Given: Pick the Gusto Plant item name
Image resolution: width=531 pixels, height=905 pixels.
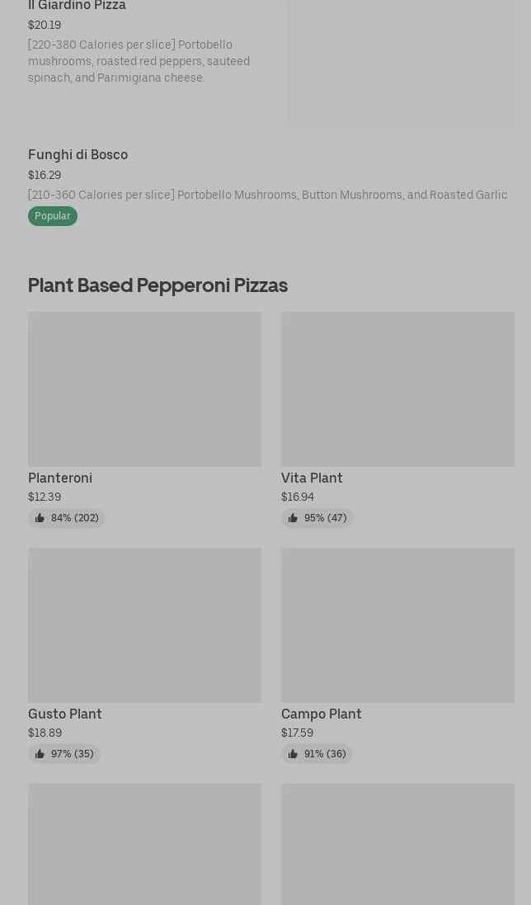Looking at the screenshot, I should point(65,714).
